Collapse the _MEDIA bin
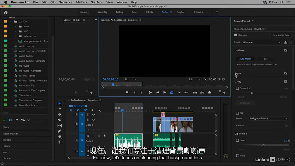This screenshot has width=295, height=166. click(11, 21)
